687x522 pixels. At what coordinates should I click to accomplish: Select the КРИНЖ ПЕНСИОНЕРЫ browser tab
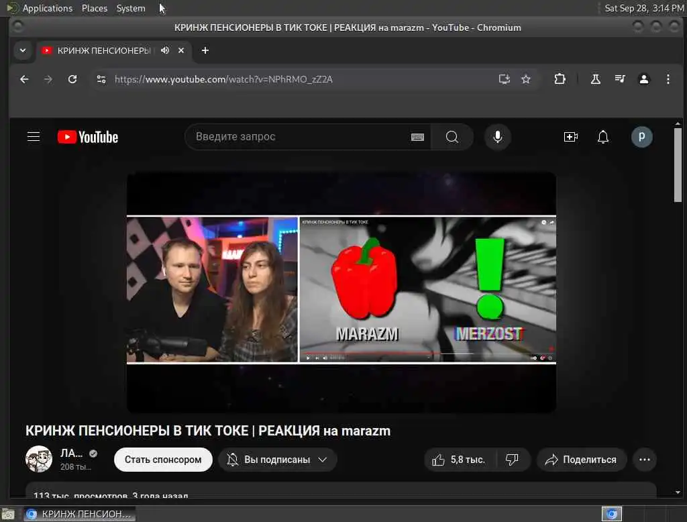pos(104,50)
